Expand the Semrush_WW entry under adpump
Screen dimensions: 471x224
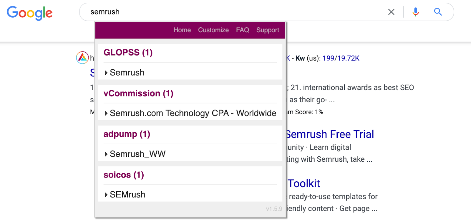135,154
